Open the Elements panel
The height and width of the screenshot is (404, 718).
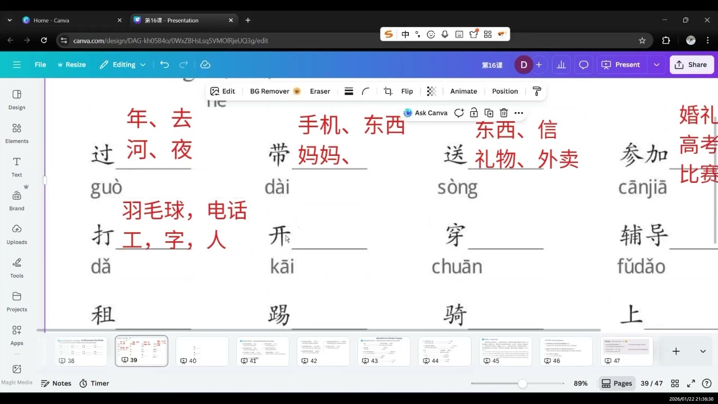click(17, 133)
